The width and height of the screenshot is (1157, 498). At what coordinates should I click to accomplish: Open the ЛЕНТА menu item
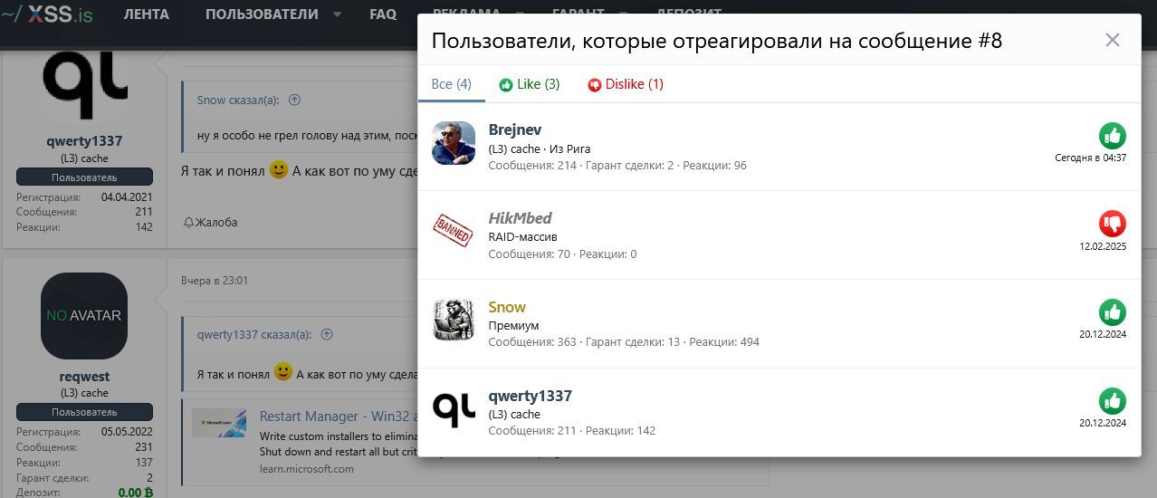146,14
